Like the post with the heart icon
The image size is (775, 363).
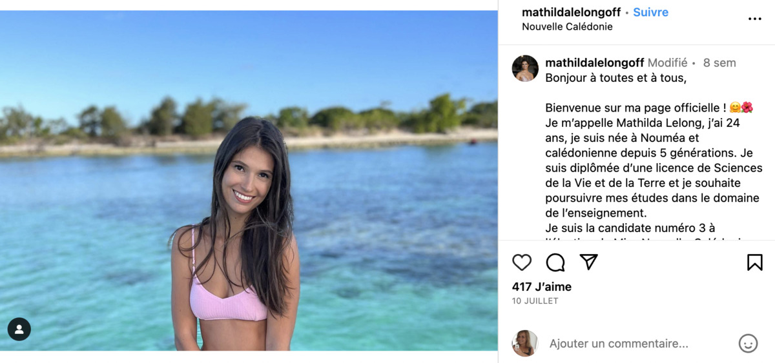[522, 262]
